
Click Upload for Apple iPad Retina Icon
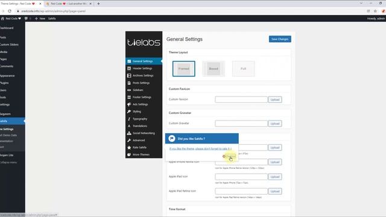coord(275,191)
